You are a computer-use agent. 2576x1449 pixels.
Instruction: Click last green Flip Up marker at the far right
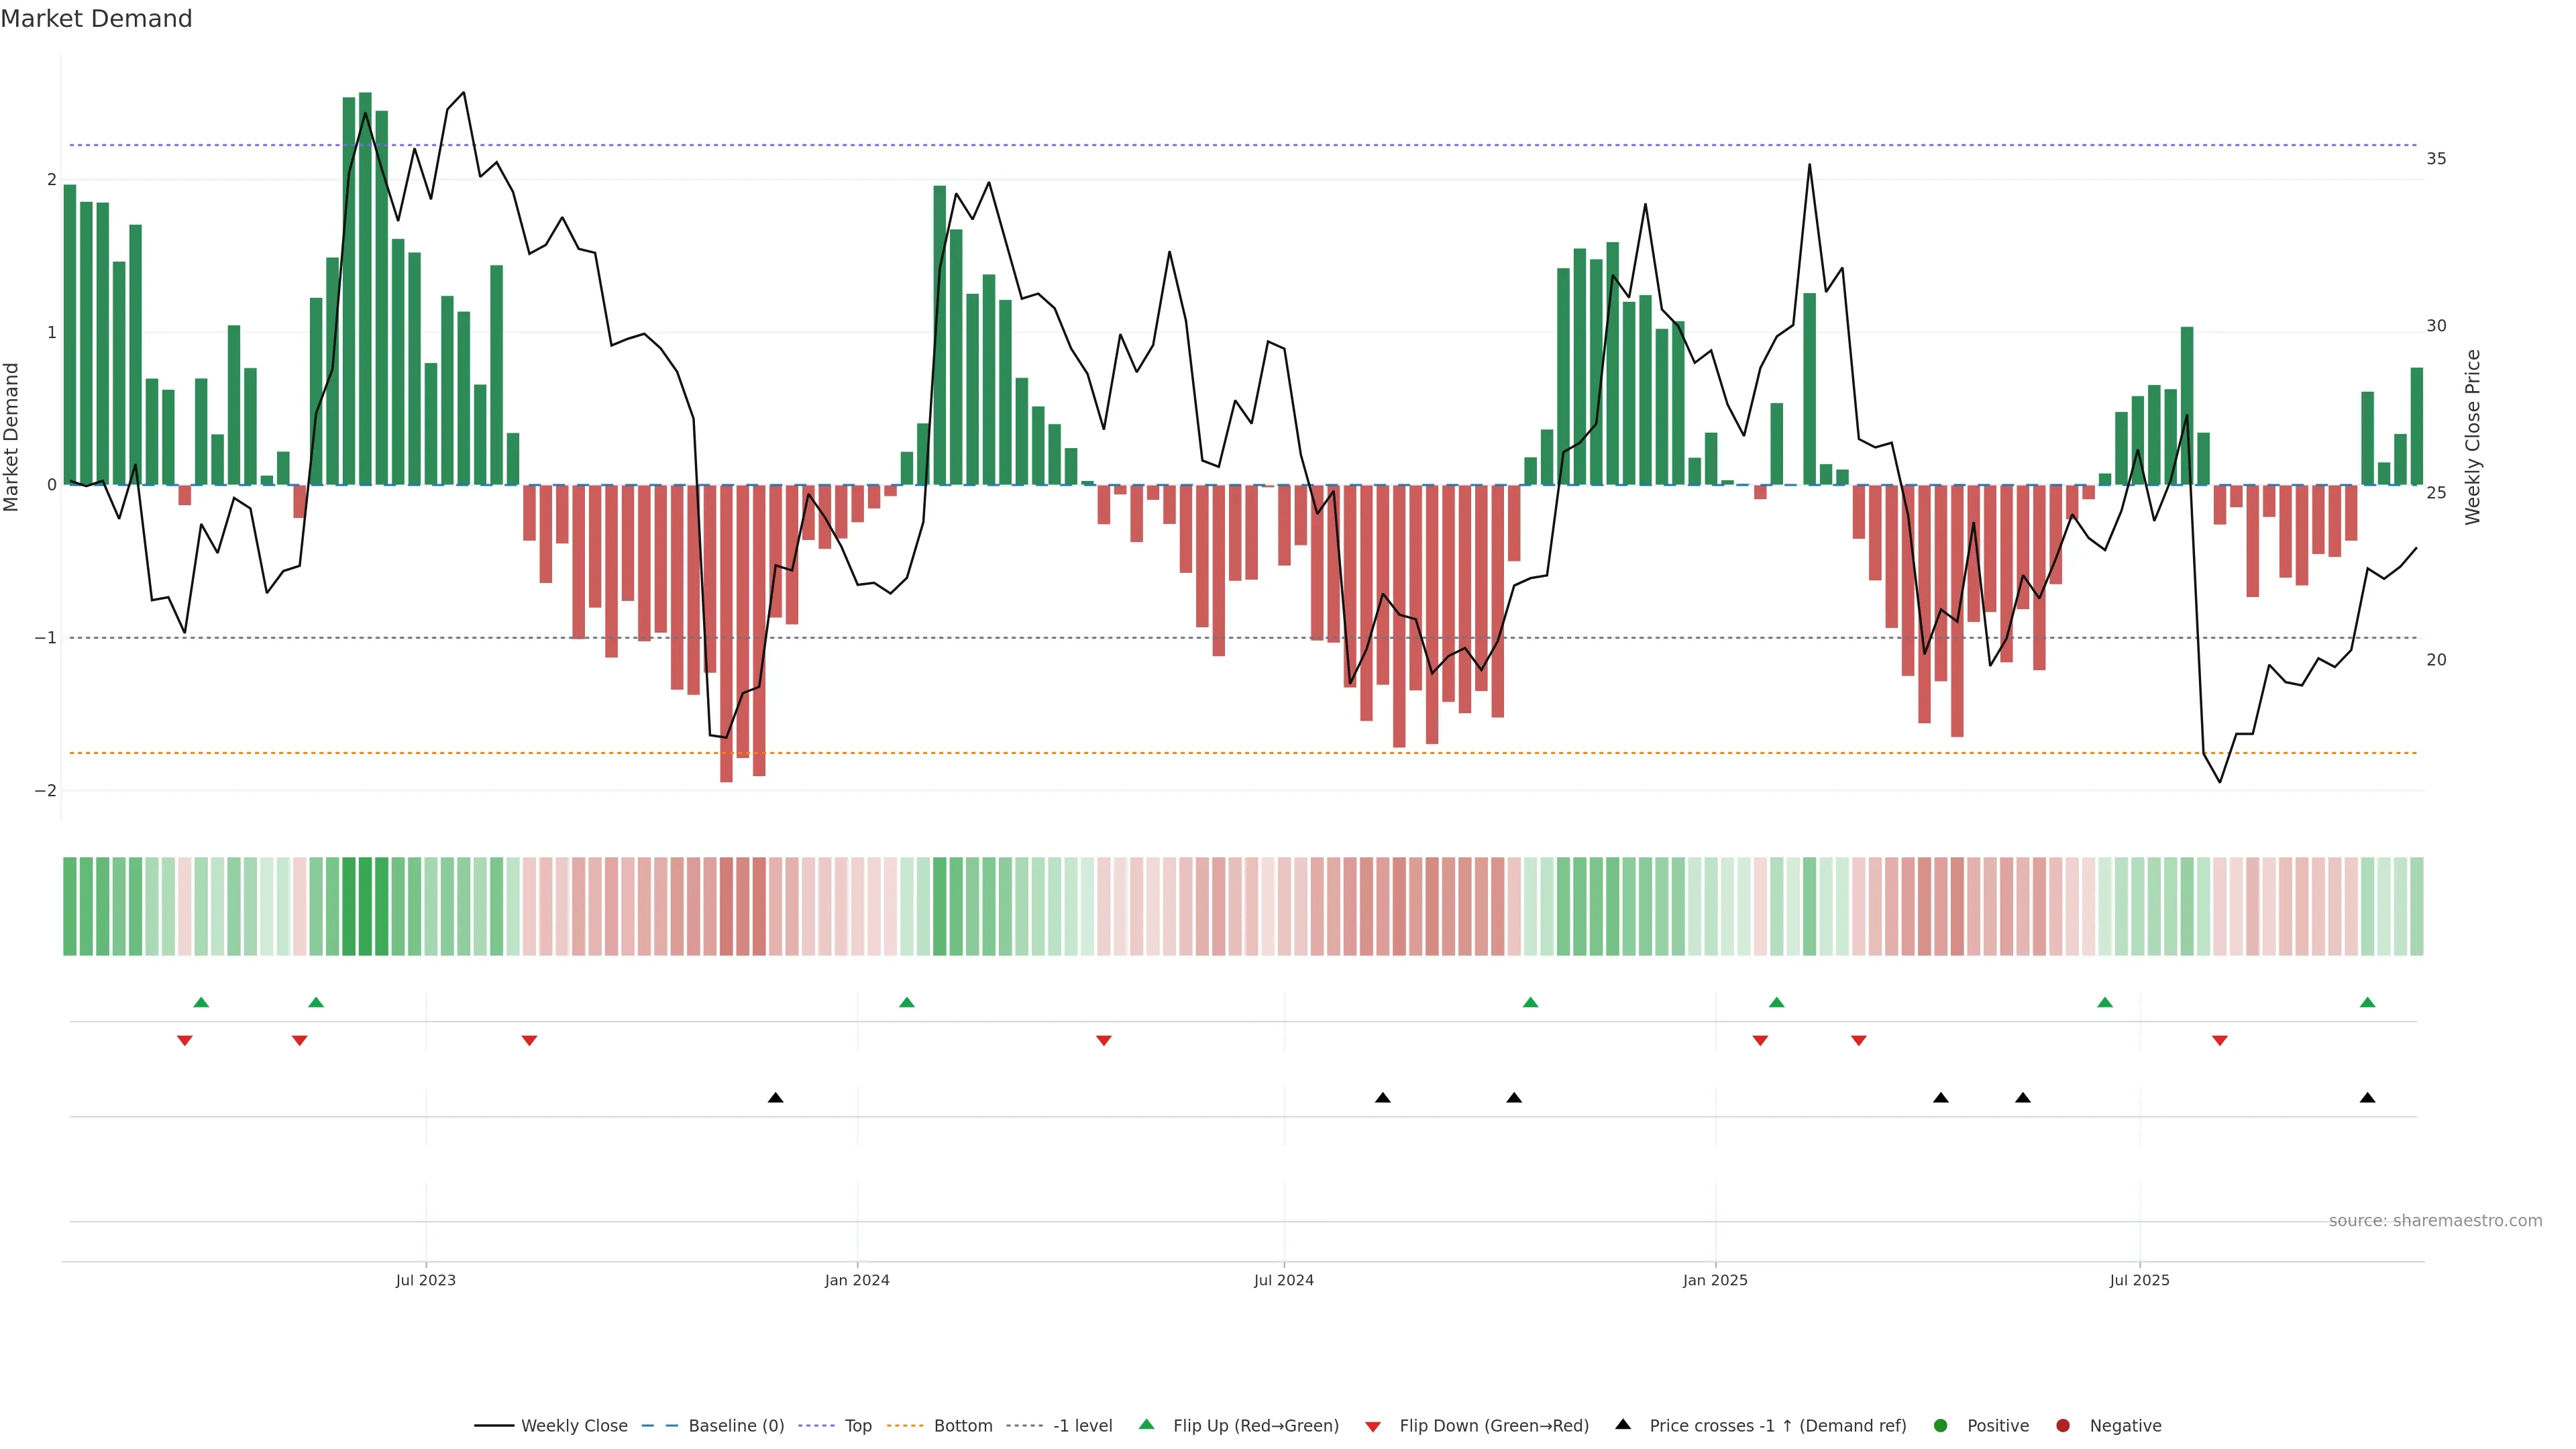(x=2367, y=1003)
